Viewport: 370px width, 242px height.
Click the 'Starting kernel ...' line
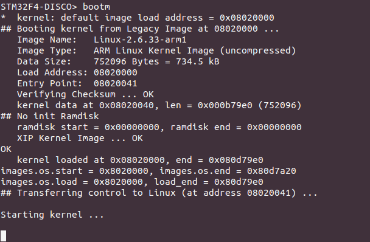pyautogui.click(x=52, y=215)
